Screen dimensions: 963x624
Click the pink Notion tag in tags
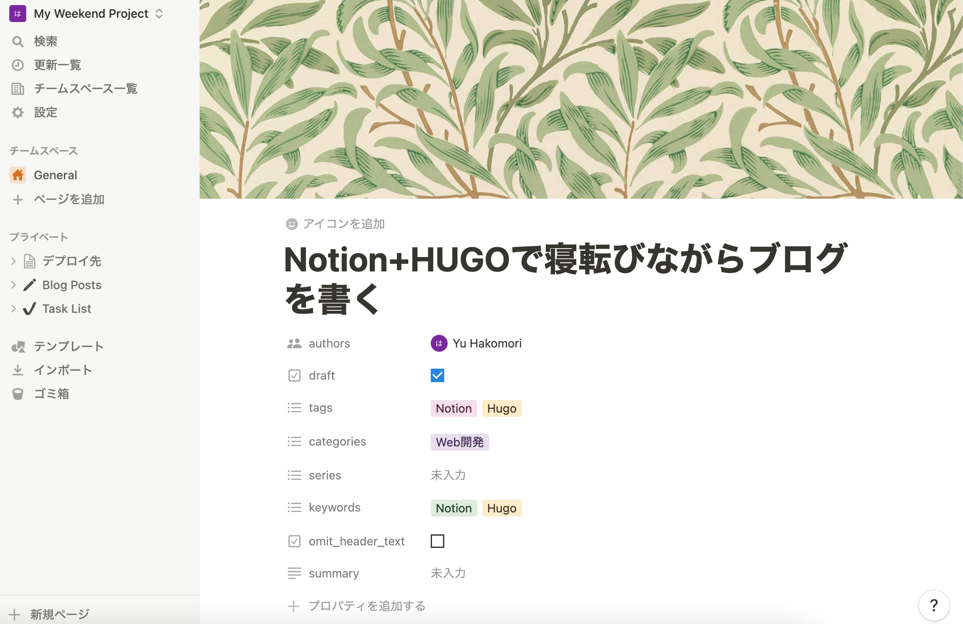[x=454, y=408]
